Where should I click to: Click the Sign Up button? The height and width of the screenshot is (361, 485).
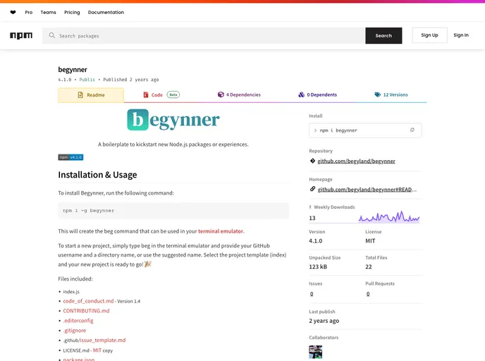tap(429, 35)
